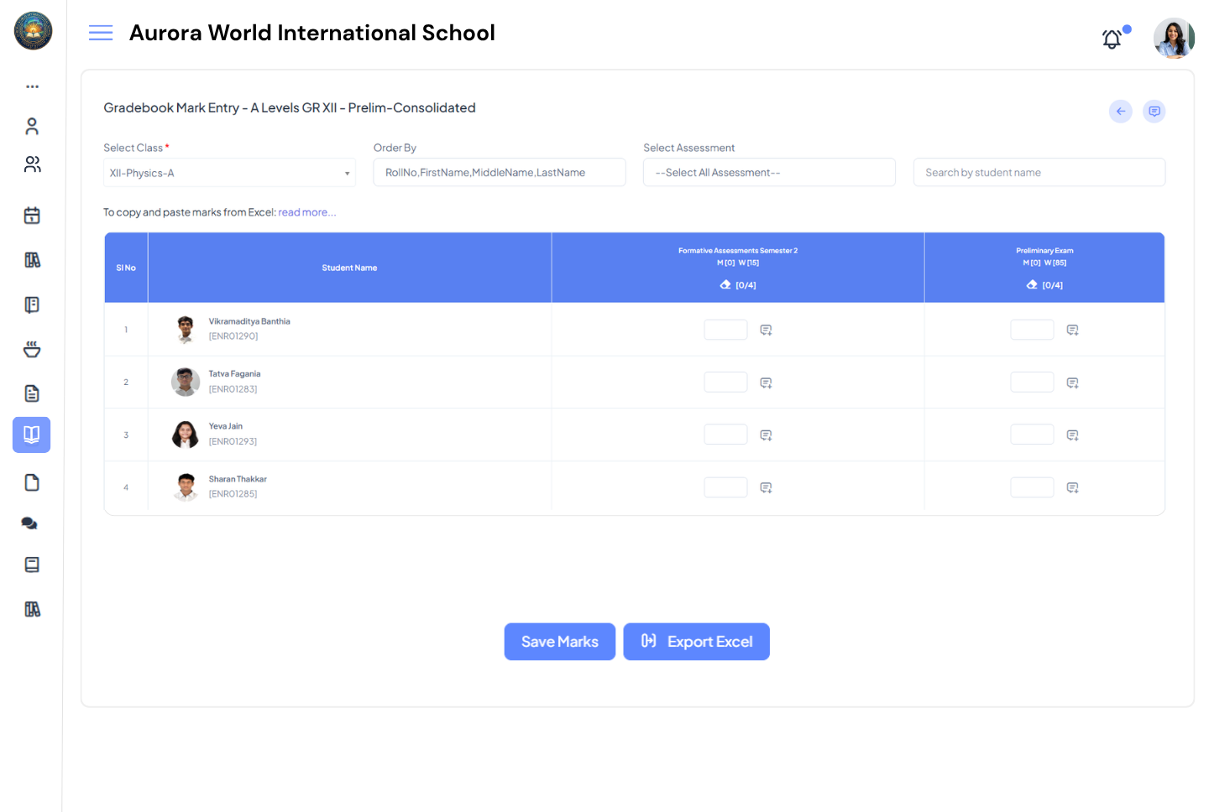Open the read more link about pasting marks

[x=306, y=211]
